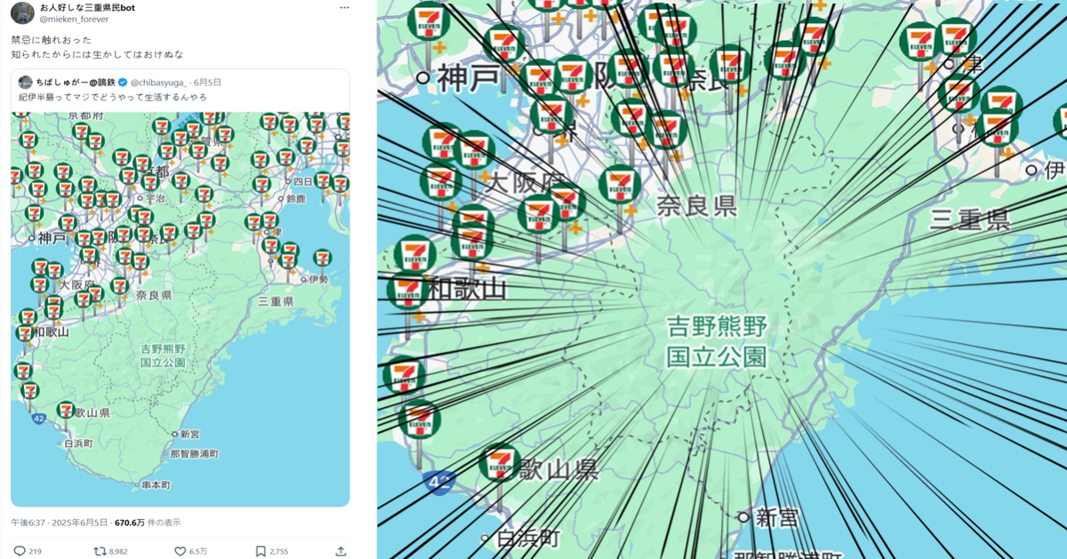Like the tweet with 6.5万 likes
The image size is (1067, 559).
tap(181, 551)
